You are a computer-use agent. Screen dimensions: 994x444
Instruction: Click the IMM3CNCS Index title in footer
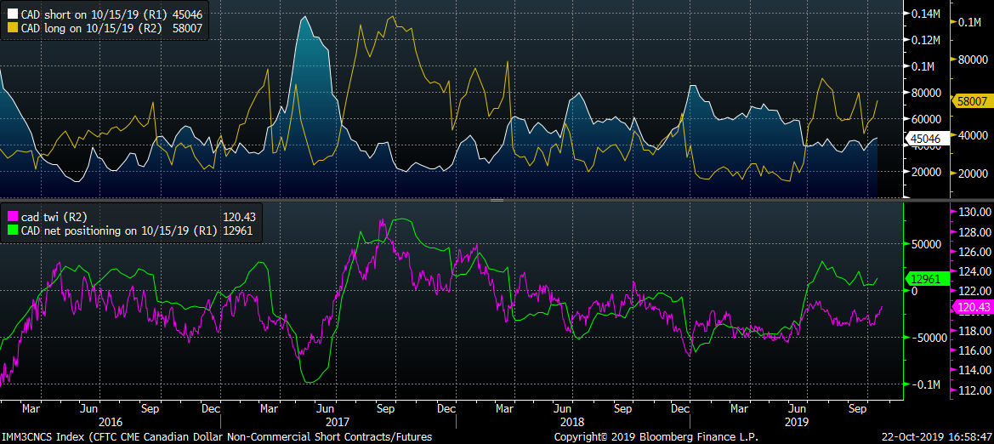(217, 437)
